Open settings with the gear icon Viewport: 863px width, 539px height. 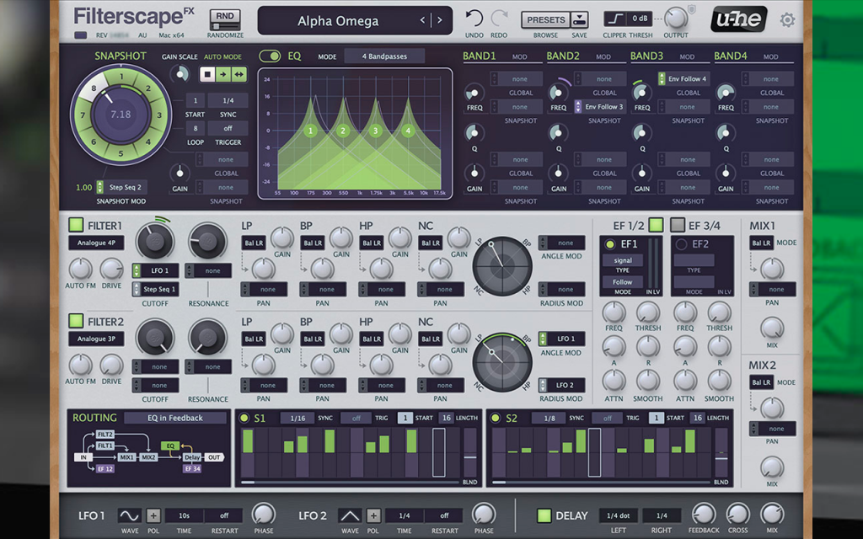[787, 20]
